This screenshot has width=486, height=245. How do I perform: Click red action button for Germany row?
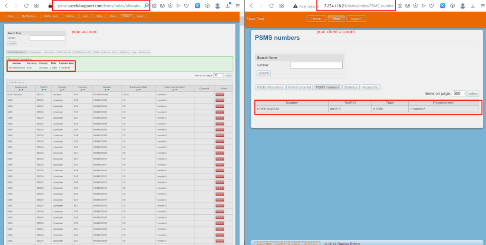click(x=220, y=95)
